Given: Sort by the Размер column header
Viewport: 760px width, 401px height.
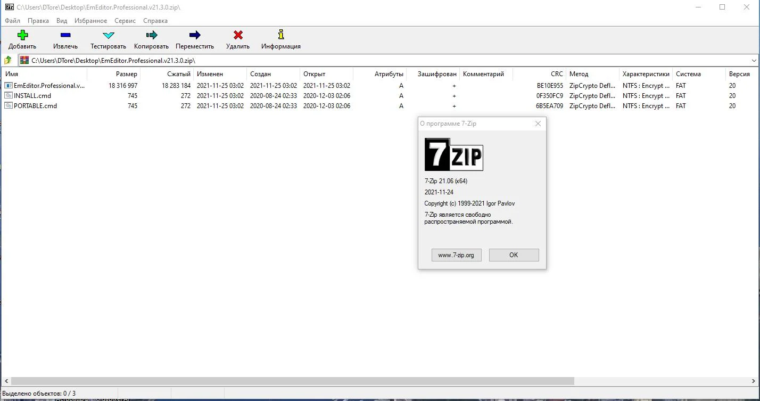Looking at the screenshot, I should coord(113,74).
